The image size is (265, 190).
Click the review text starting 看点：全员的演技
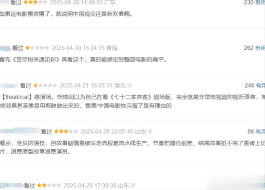pos(132,147)
